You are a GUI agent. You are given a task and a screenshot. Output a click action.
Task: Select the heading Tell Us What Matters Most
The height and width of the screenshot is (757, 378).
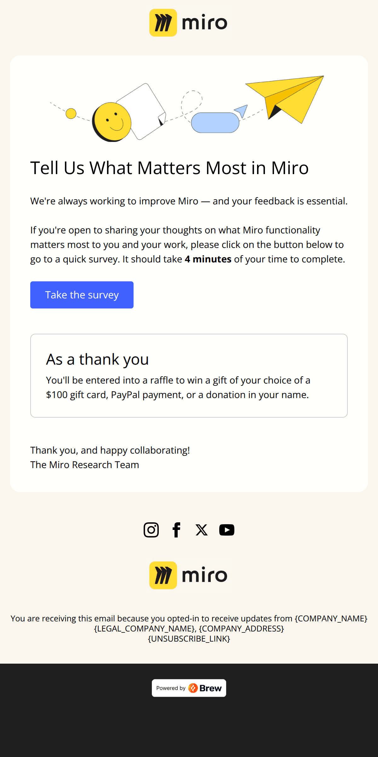(x=169, y=167)
